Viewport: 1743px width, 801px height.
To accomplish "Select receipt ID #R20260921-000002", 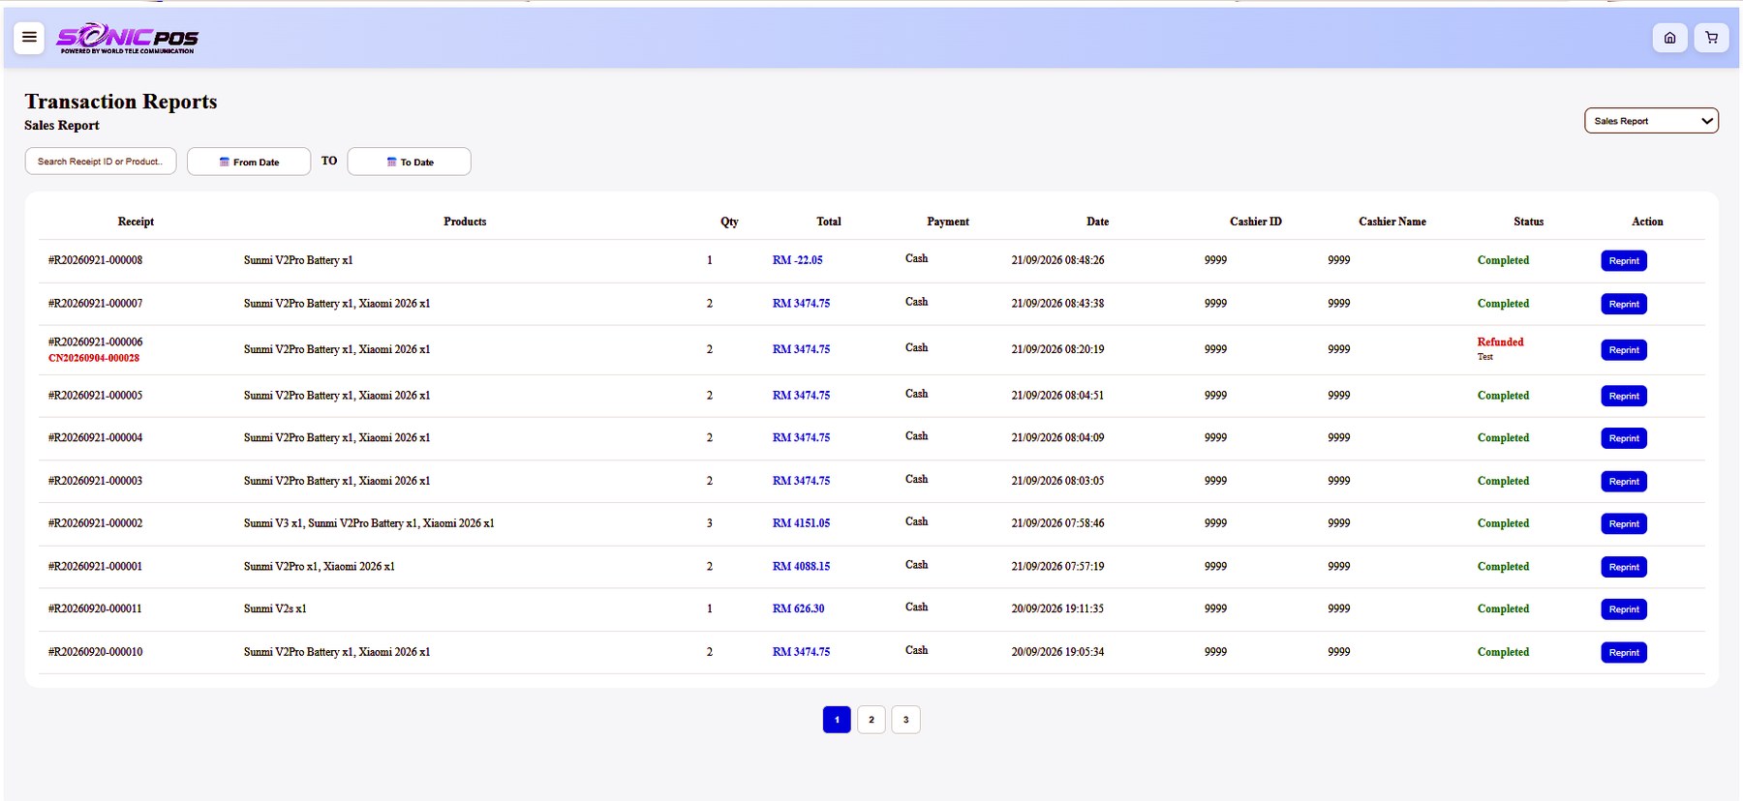I will click(95, 523).
